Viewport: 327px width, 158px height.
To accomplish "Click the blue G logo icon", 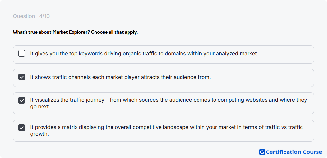I will coord(262,152).
